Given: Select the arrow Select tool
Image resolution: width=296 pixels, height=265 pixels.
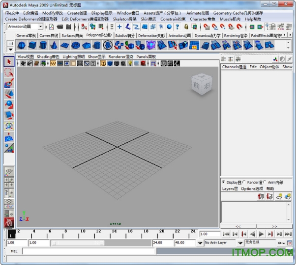Looking at the screenshot, I should point(9,62).
